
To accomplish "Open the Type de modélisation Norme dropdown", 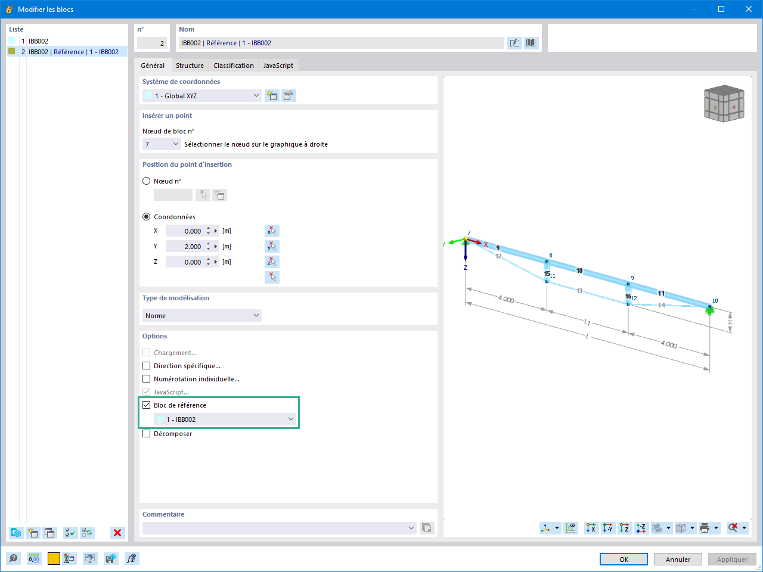I will click(x=202, y=316).
